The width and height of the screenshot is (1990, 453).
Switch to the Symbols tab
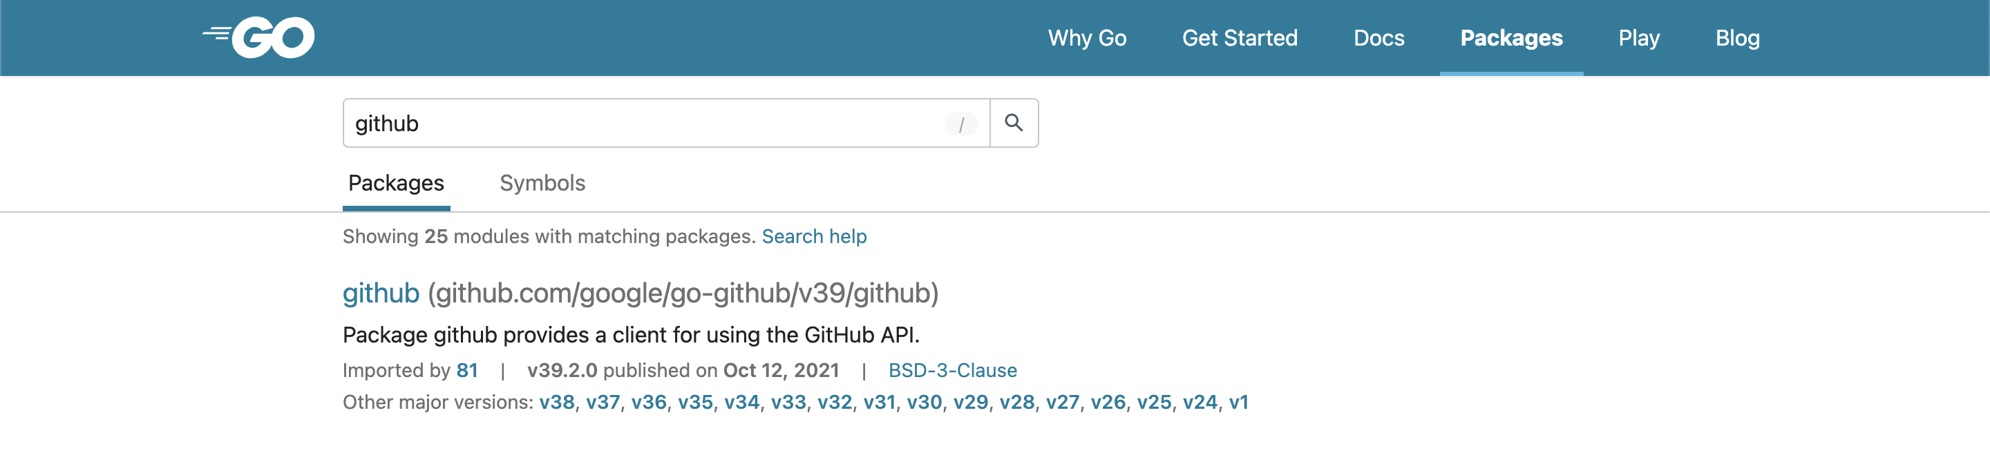542,183
